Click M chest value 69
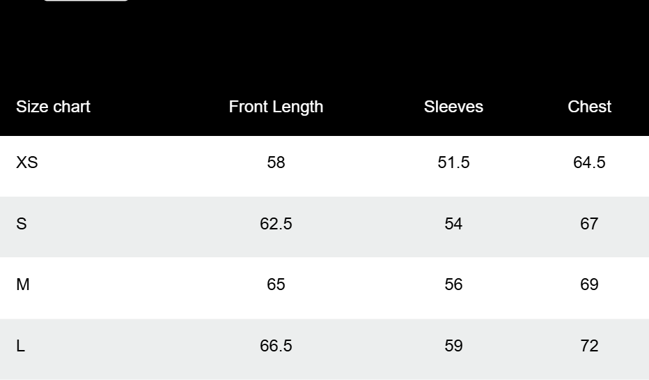 (589, 284)
